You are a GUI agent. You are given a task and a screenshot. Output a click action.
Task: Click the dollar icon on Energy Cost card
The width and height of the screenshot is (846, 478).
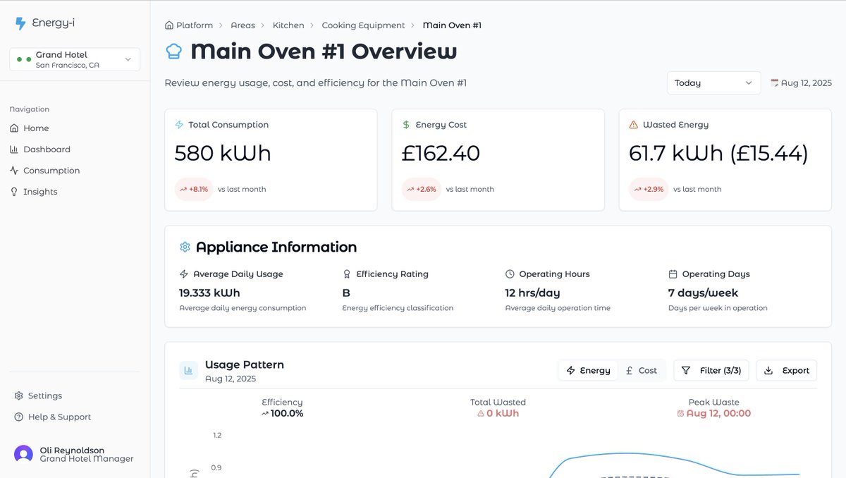pos(406,125)
